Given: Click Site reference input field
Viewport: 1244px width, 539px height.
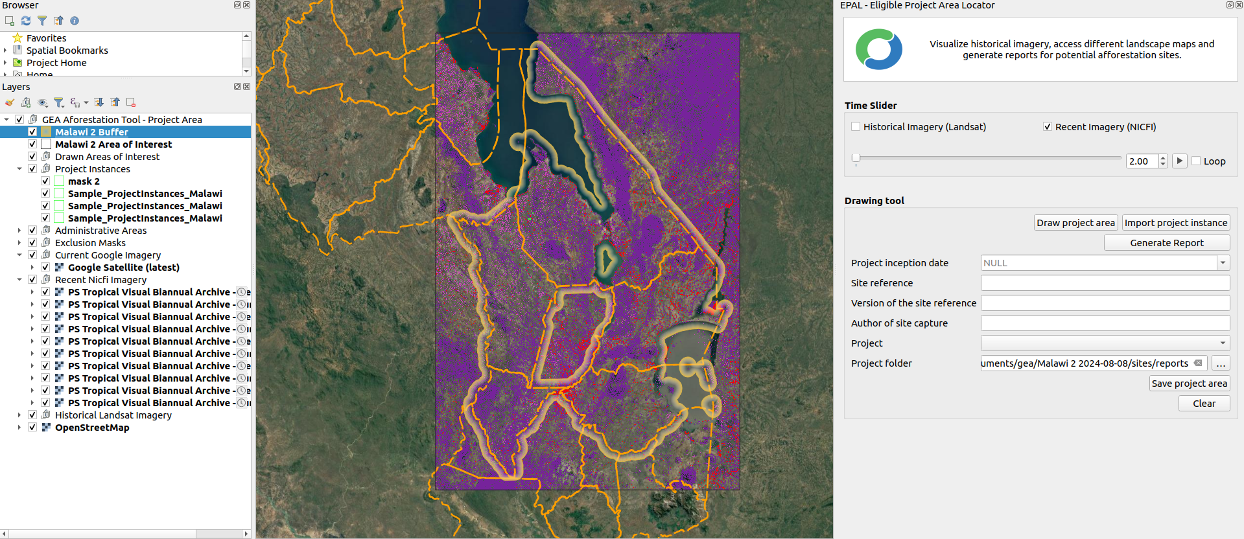Looking at the screenshot, I should click(x=1105, y=283).
